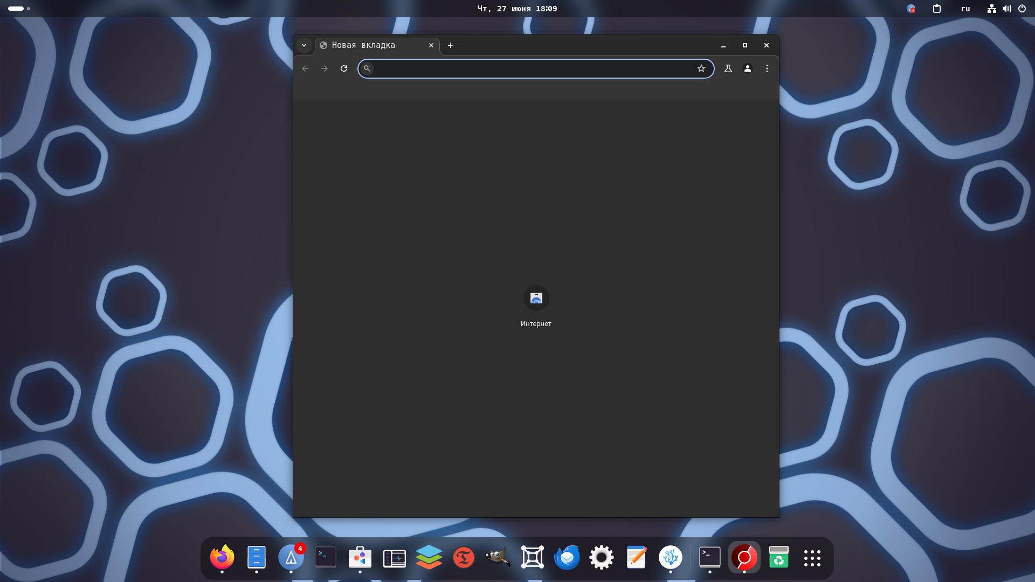Viewport: 1035px width, 582px height.
Task: Open the browser profile menu
Action: click(748, 68)
